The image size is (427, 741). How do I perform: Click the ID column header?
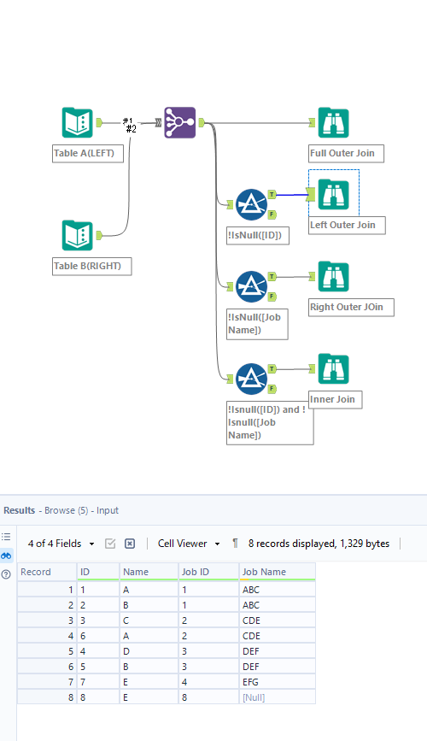coord(98,572)
